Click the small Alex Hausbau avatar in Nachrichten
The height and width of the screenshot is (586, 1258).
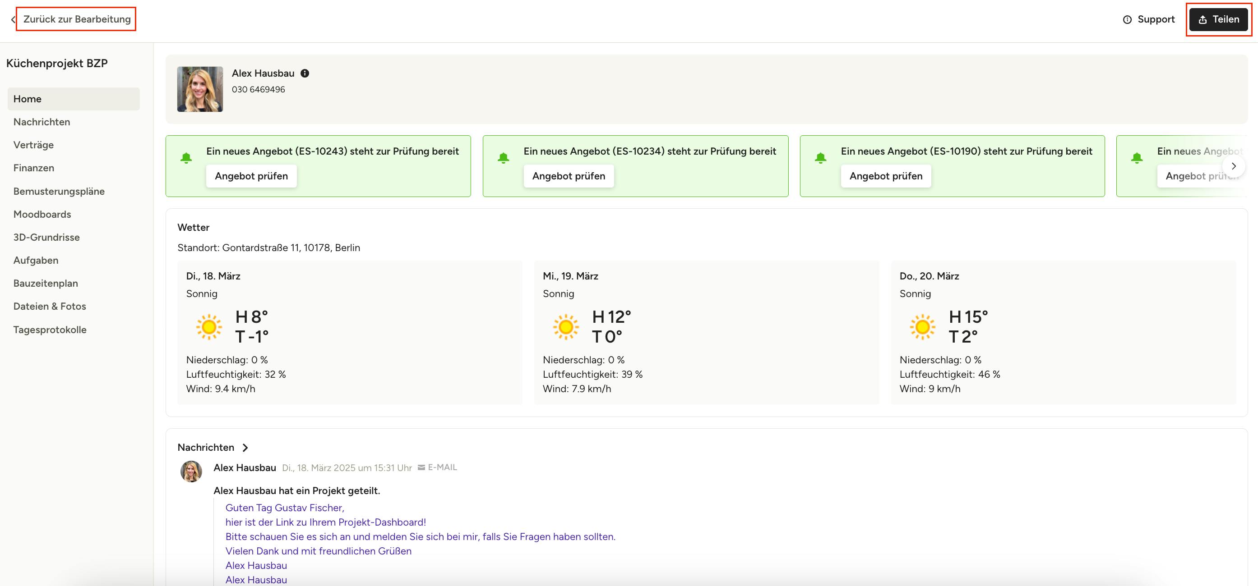(x=191, y=472)
